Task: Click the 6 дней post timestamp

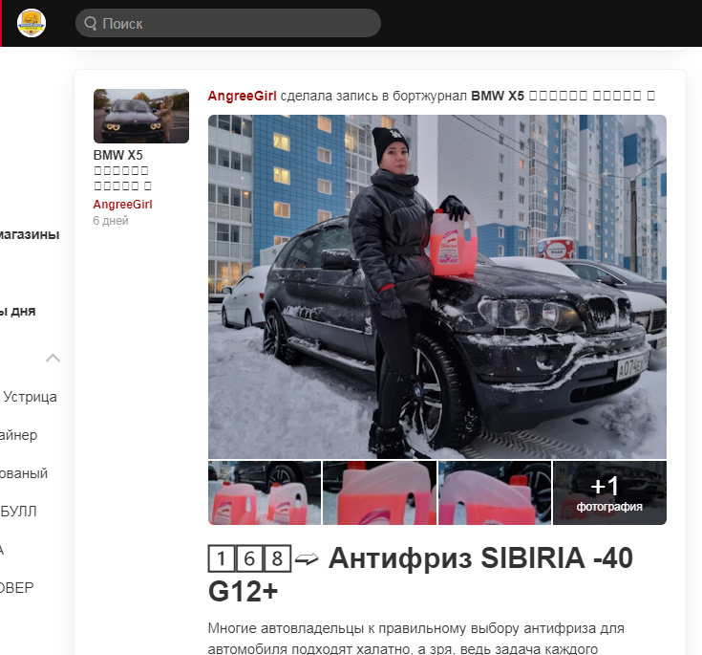Action: pyautogui.click(x=111, y=221)
